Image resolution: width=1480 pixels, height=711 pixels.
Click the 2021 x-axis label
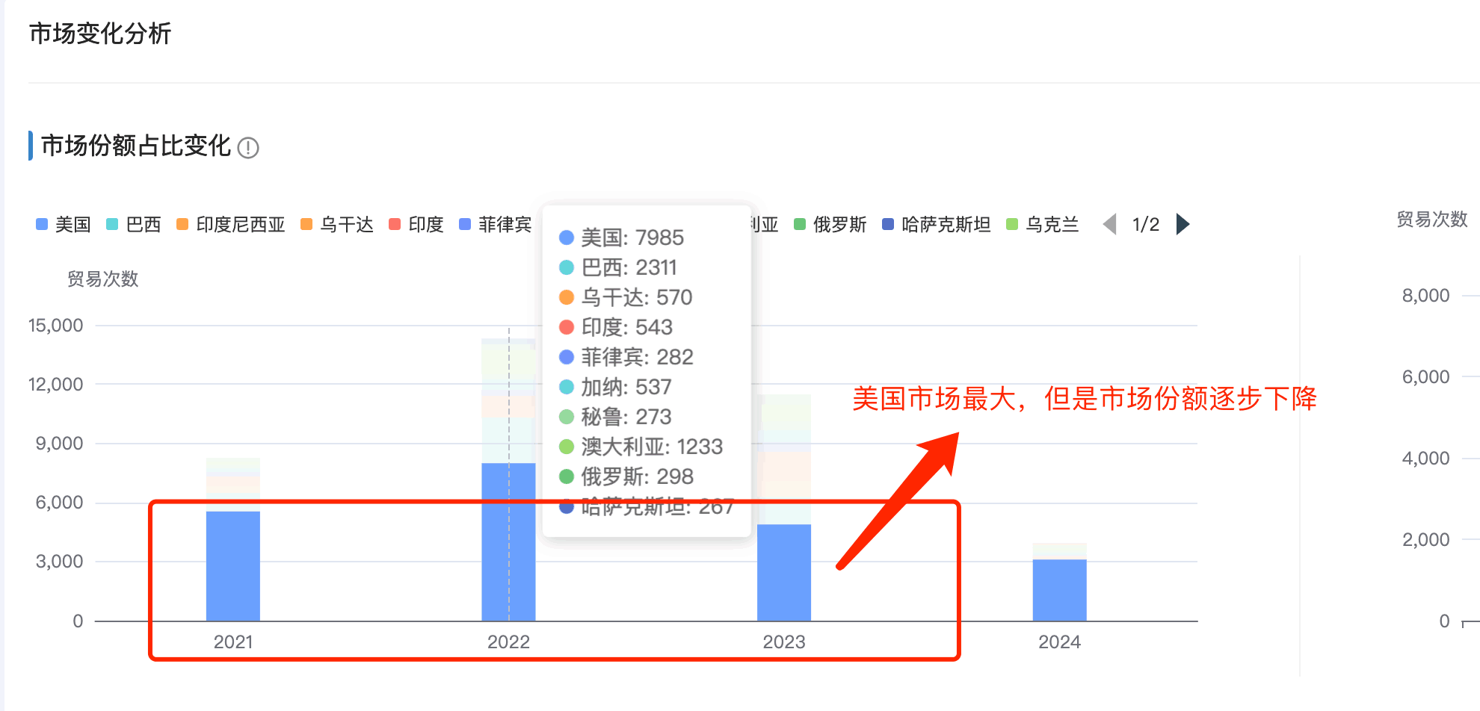click(x=233, y=642)
